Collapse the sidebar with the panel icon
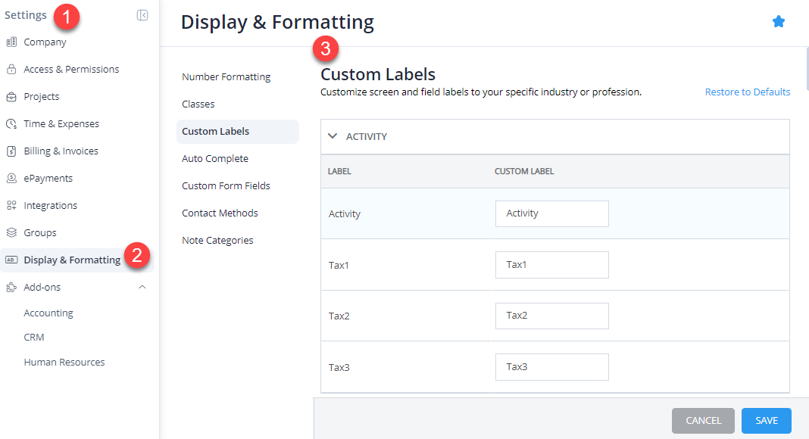Image resolution: width=809 pixels, height=439 pixels. [x=142, y=14]
